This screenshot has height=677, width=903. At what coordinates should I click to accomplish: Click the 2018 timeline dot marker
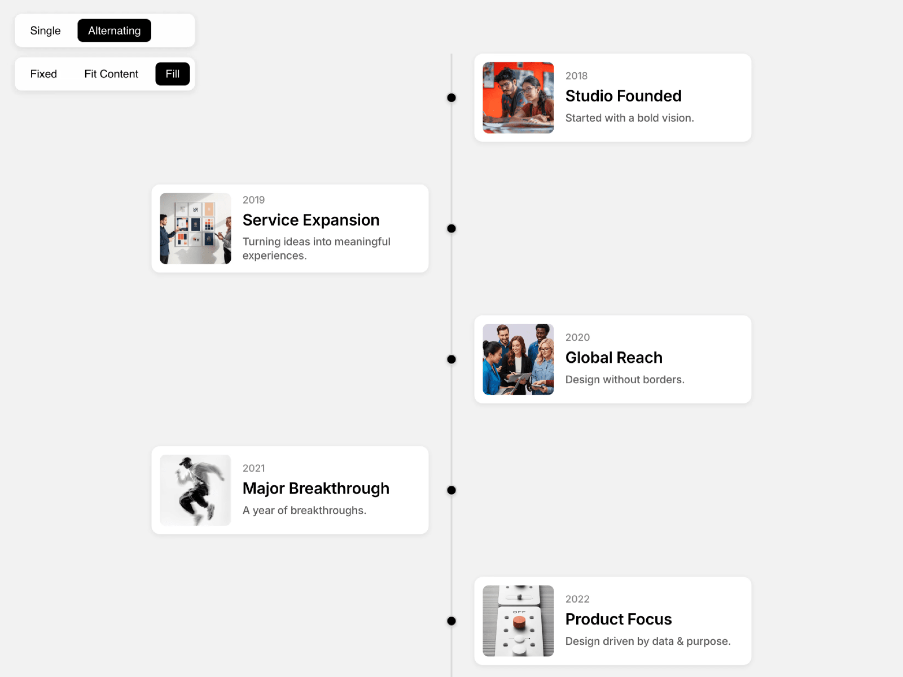pyautogui.click(x=451, y=98)
